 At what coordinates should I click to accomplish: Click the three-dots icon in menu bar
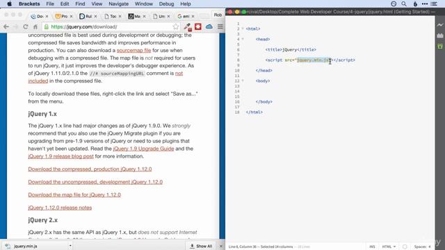click(x=425, y=3)
